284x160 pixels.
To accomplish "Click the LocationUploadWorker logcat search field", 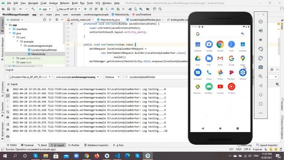I will click(x=156, y=77).
